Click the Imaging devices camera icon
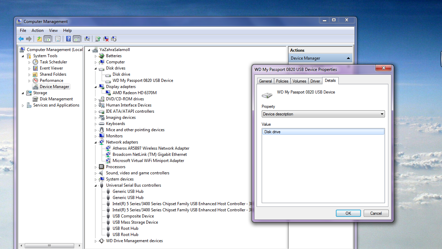442x249 pixels. [101, 117]
